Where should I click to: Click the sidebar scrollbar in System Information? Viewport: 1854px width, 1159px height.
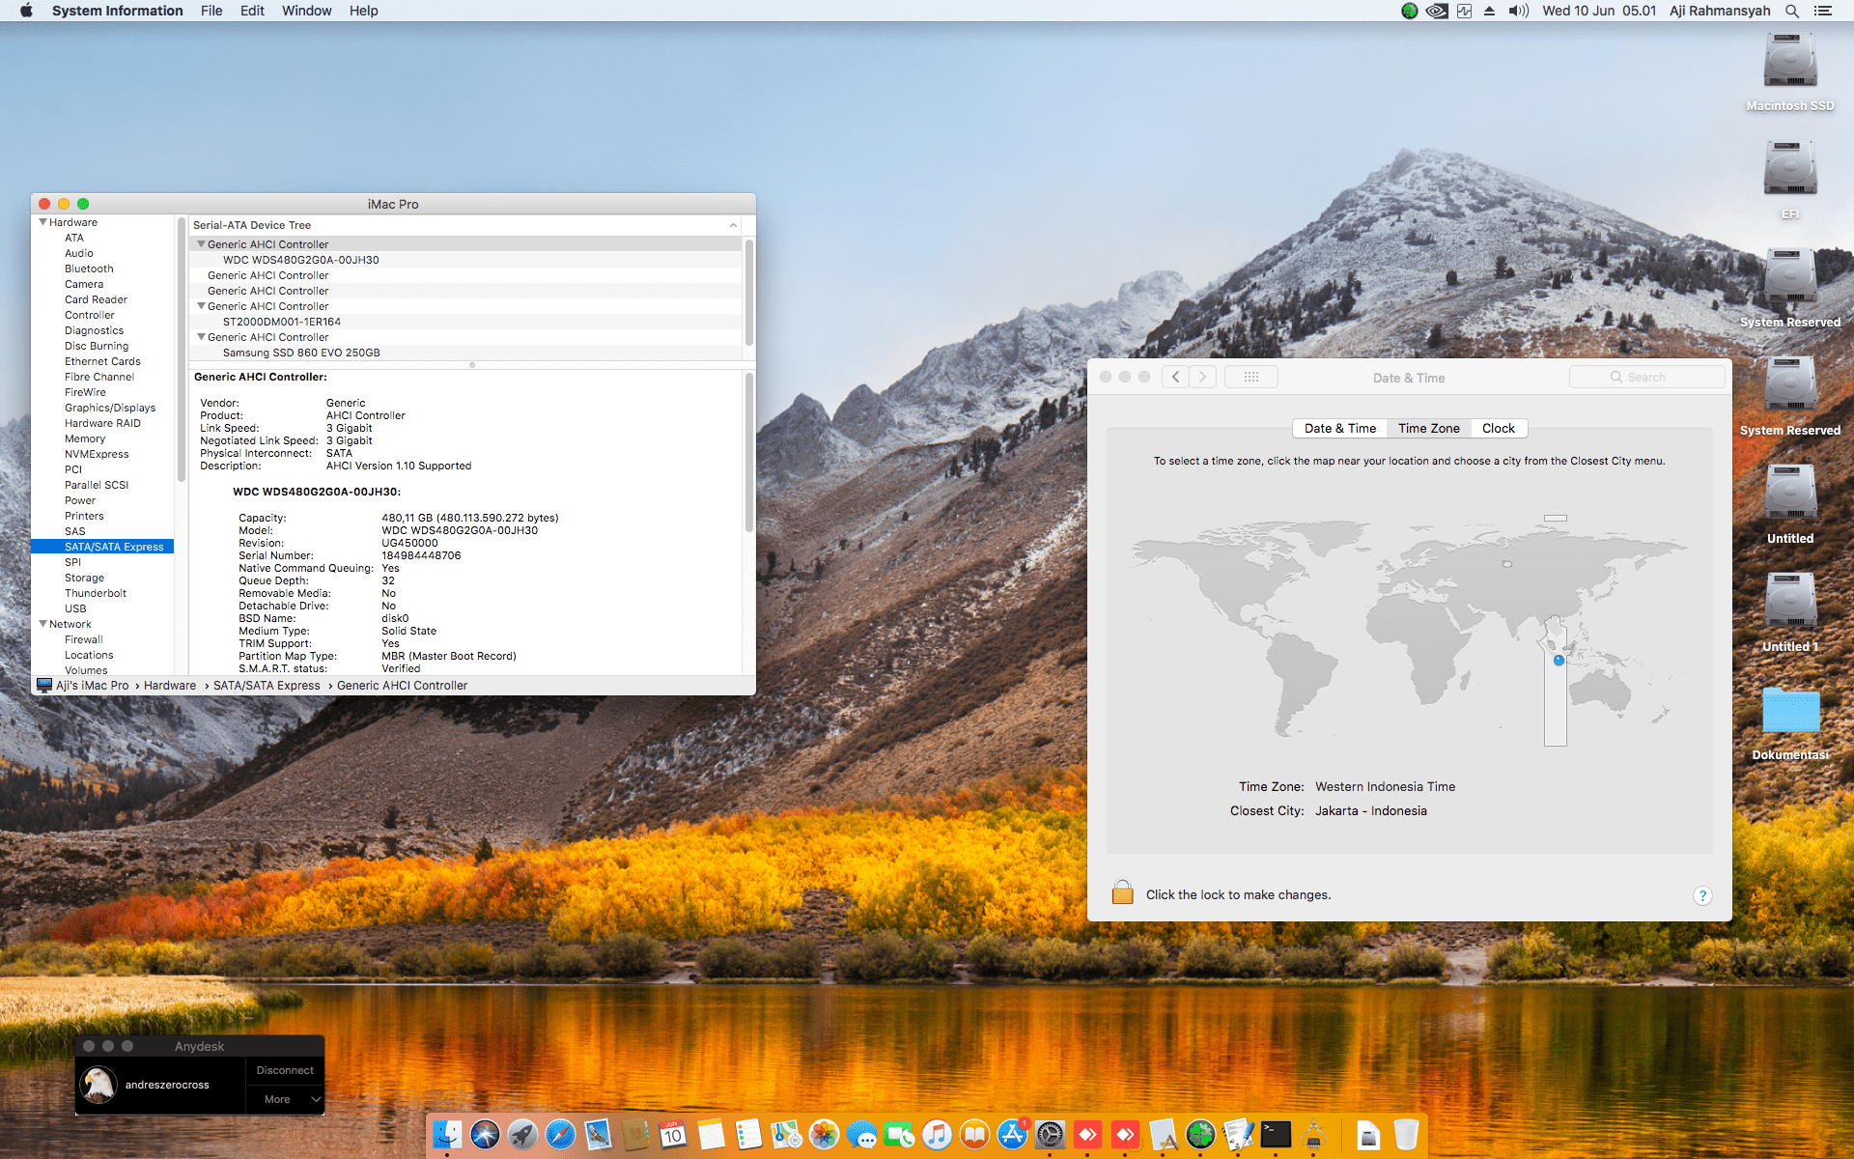(181, 350)
